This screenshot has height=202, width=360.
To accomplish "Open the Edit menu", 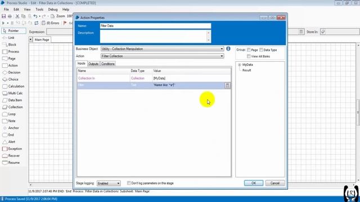I will click(16, 10).
